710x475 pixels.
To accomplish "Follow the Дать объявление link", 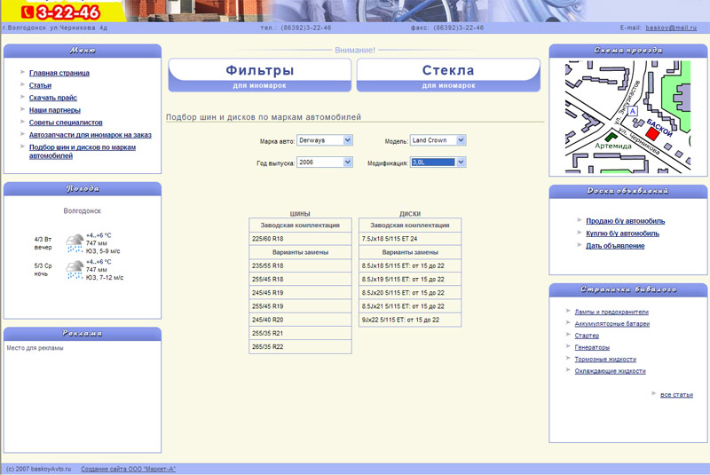I will coord(615,246).
